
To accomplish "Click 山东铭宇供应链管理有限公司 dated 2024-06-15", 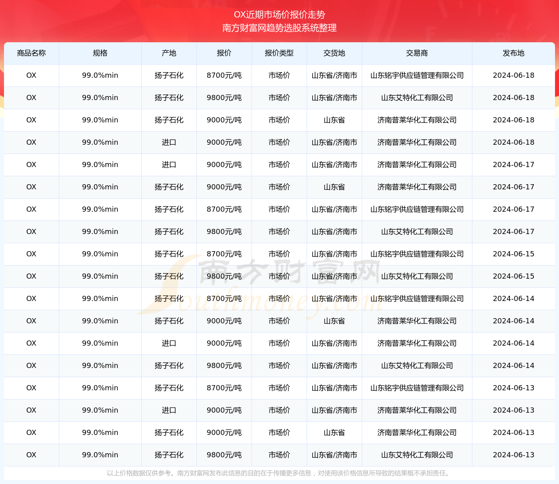I will (417, 254).
